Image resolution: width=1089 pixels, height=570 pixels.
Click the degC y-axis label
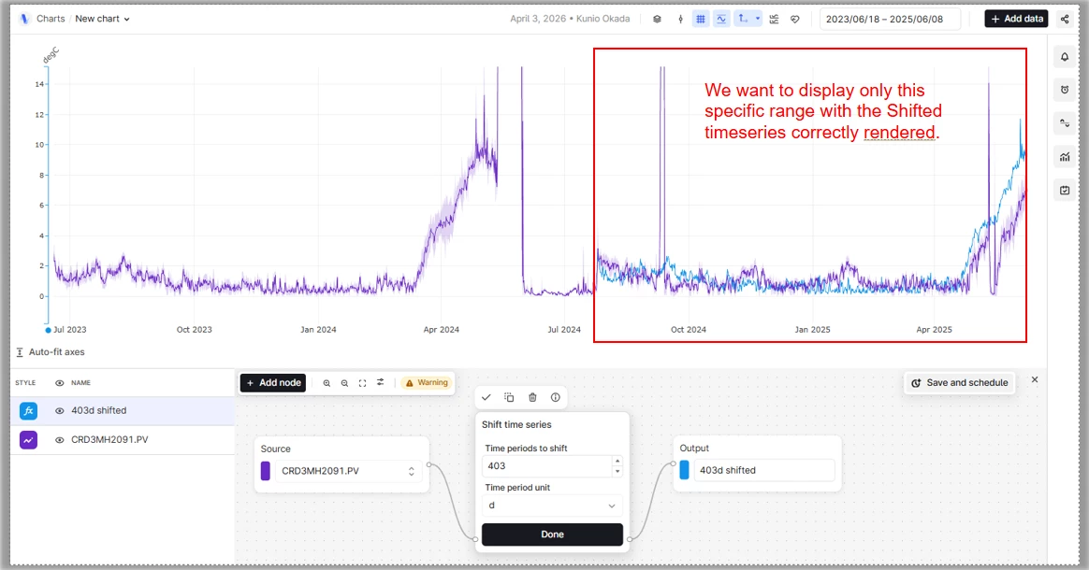51,55
